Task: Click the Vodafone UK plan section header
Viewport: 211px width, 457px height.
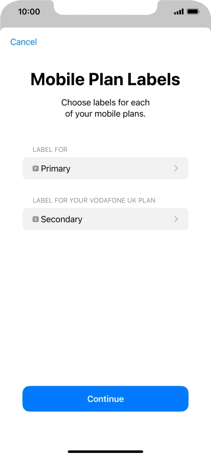Action: [x=94, y=200]
